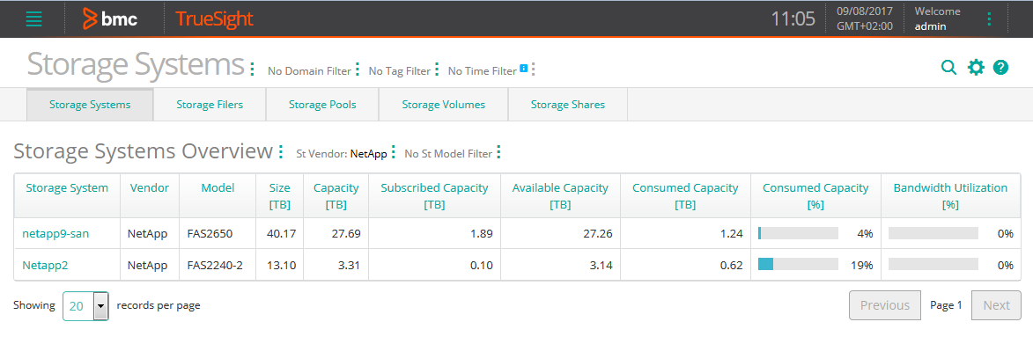
Task: Open settings gear icon
Action: point(976,67)
